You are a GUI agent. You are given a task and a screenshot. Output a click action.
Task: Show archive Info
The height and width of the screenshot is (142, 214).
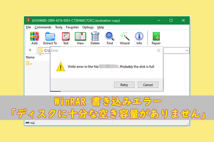click(139, 38)
